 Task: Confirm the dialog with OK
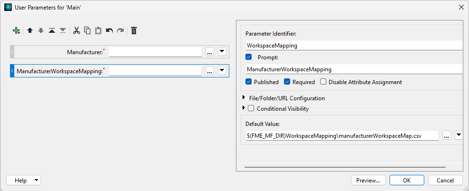tap(407, 181)
